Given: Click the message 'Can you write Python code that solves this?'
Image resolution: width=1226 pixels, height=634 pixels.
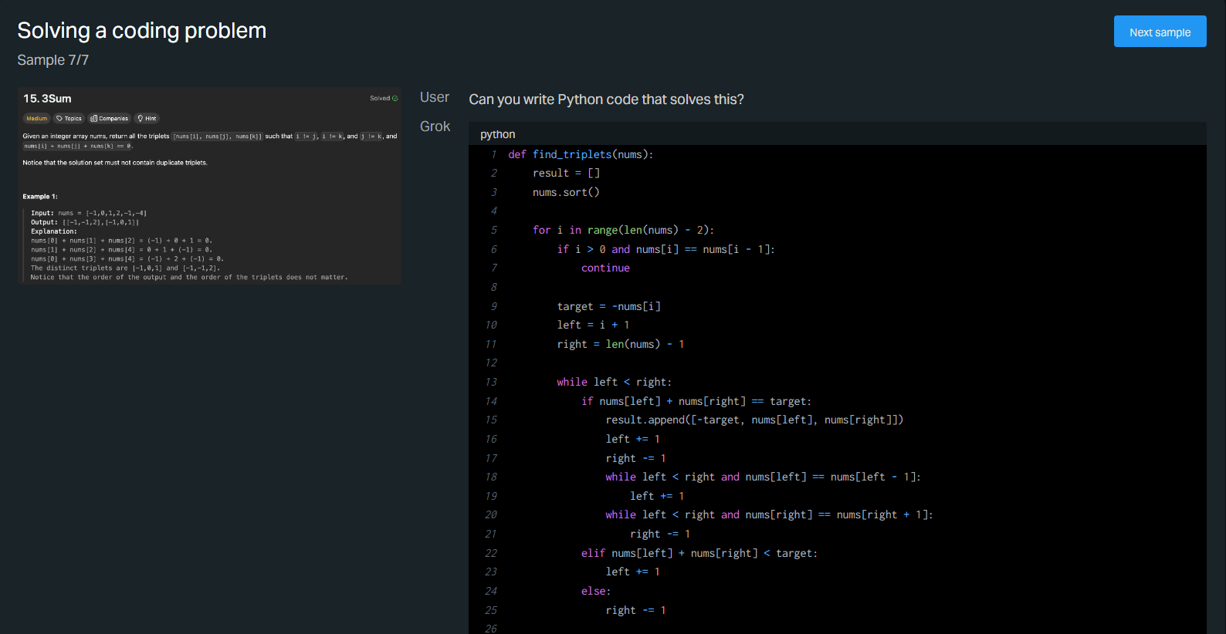Looking at the screenshot, I should (606, 99).
